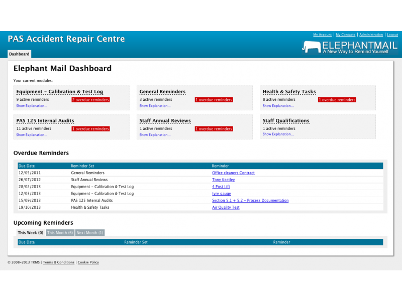Open Health & Safety Tasks module heading
Viewport: 402px width, 301px height.
(289, 92)
